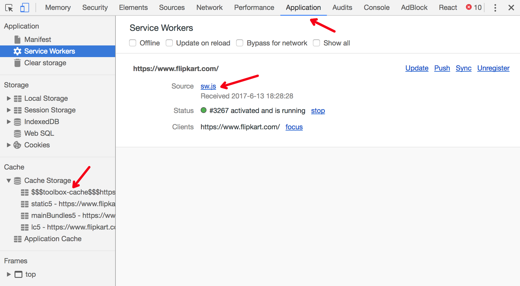Click the Cookies icon
Viewport: 520px width, 286px height.
17,145
